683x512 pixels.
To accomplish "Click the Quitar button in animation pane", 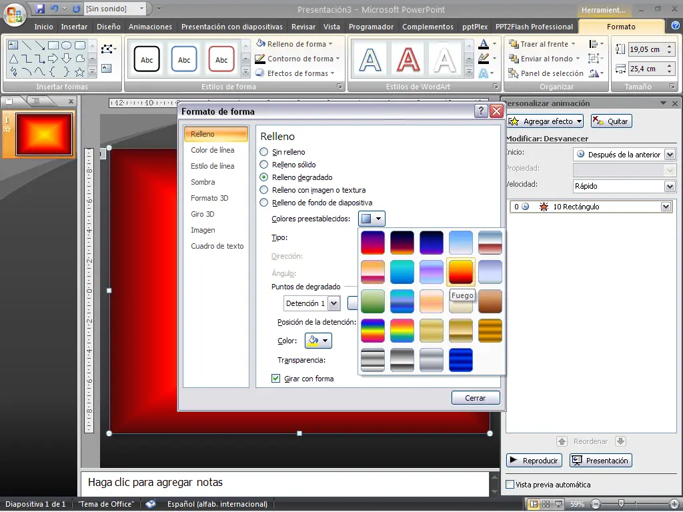I will coord(612,121).
